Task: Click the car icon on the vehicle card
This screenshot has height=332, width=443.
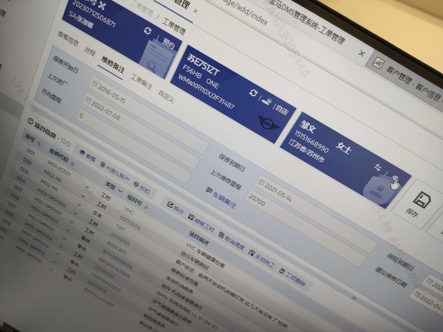Action: coord(266,101)
